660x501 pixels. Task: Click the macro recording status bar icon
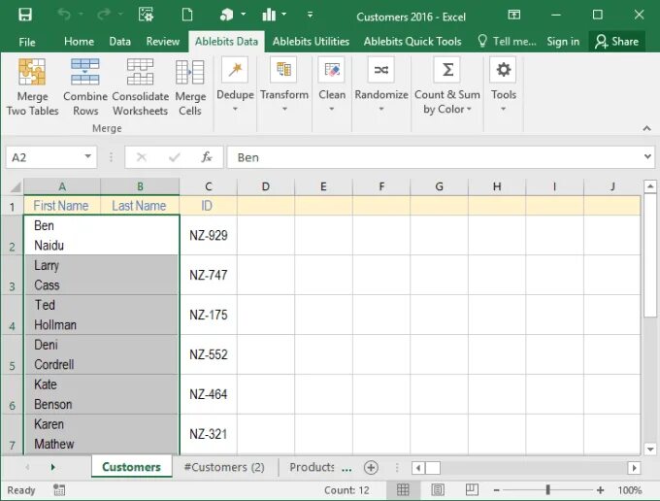[x=59, y=490]
